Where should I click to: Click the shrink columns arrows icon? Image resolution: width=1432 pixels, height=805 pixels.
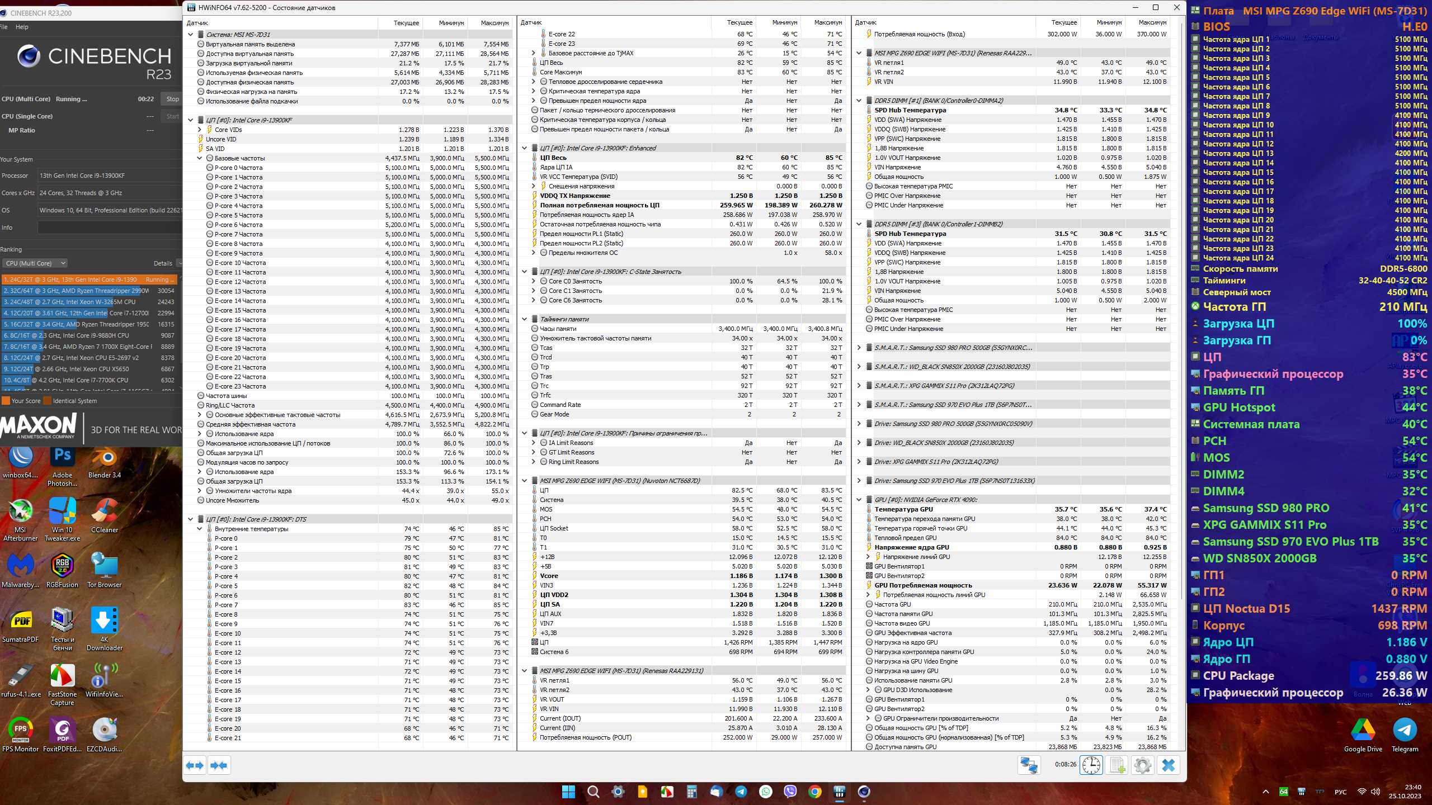219,765
